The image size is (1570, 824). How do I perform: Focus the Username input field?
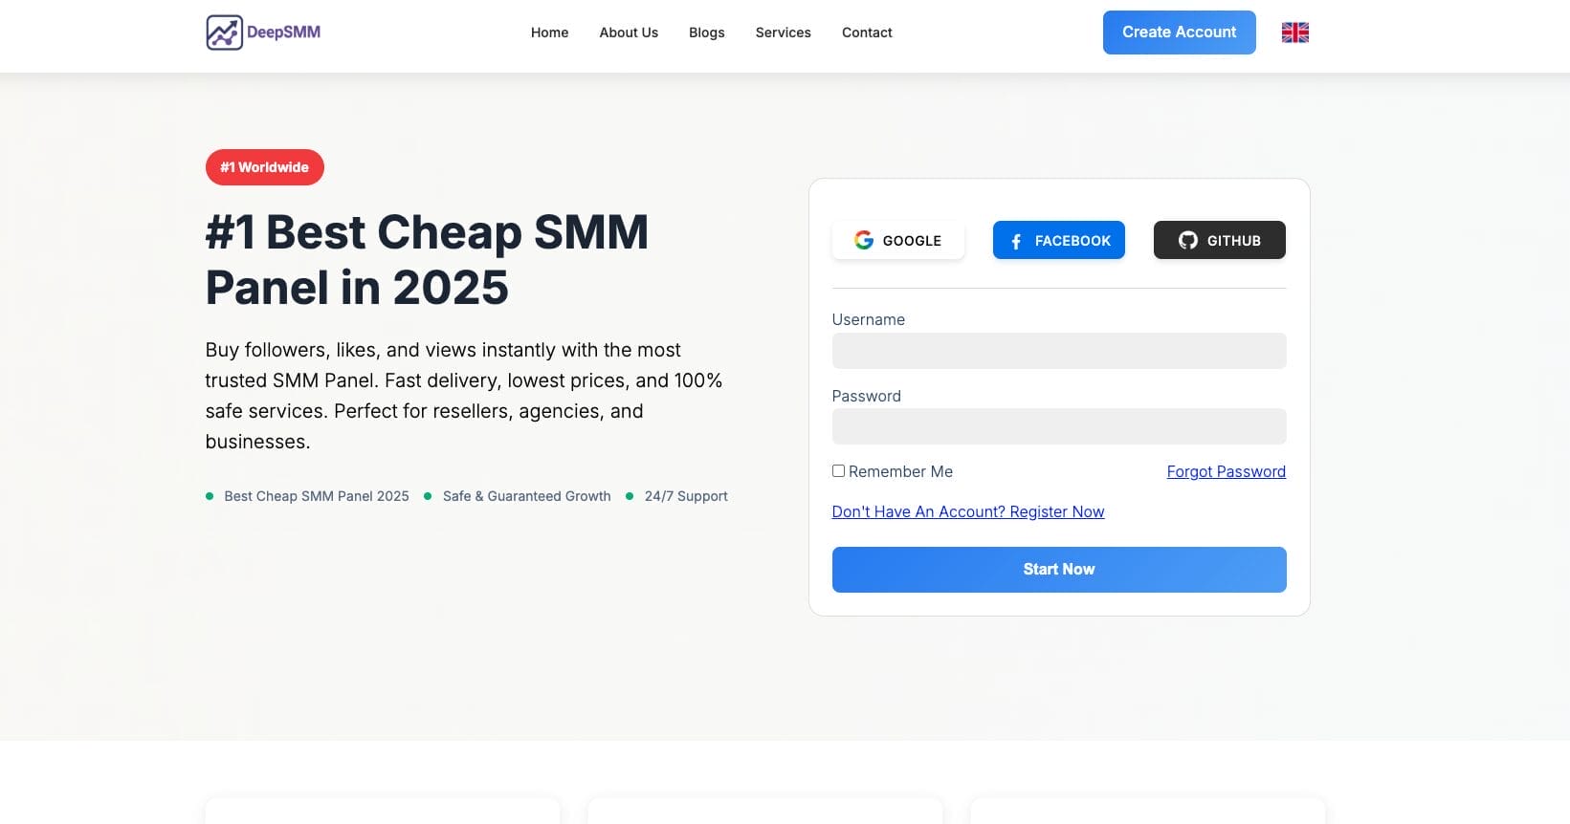tap(1058, 351)
